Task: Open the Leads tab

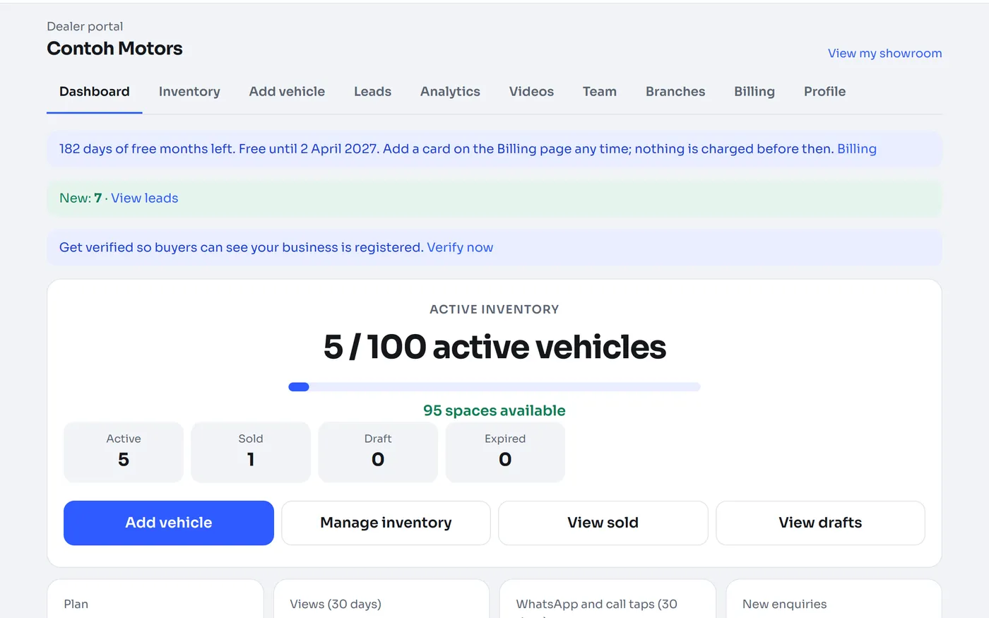Action: [372, 92]
